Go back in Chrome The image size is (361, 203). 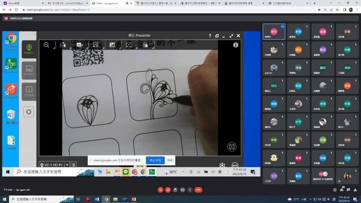(4, 10)
